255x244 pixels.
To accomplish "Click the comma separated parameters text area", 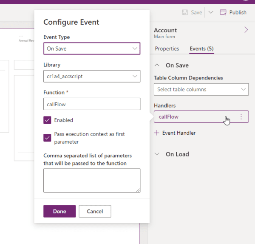I will (91, 180).
